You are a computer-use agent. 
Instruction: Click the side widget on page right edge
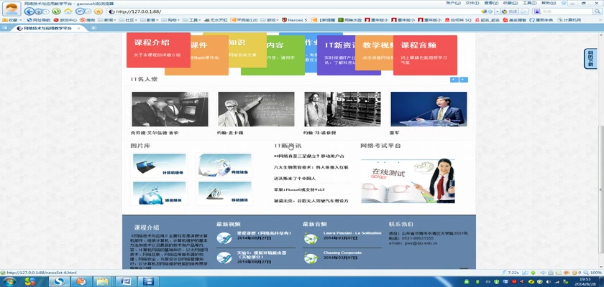[590, 58]
